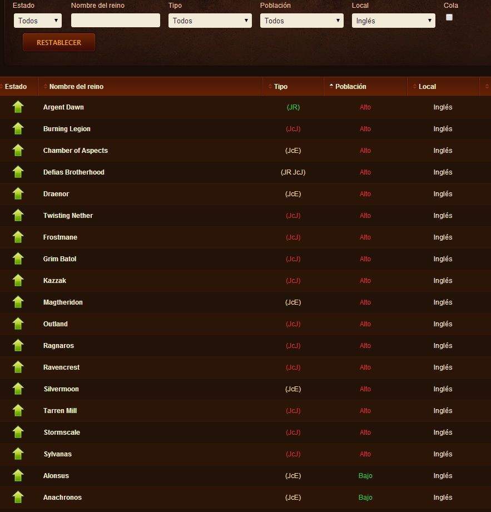Image resolution: width=491 pixels, height=512 pixels.
Task: Select the Sylvanas realm name
Action: (x=57, y=454)
